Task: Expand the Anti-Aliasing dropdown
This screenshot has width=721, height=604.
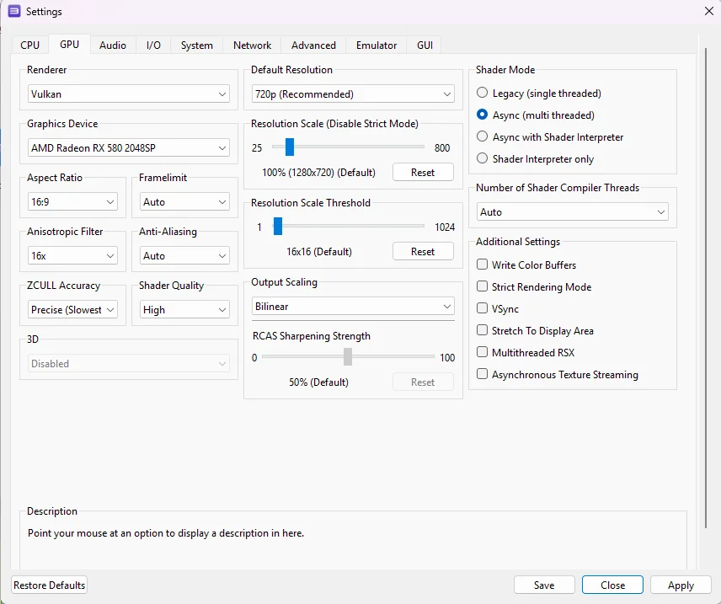Action: [184, 255]
